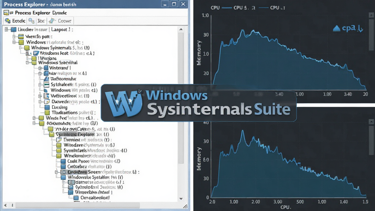Toggle expander of the Windows Syscnihal node

(27, 63)
